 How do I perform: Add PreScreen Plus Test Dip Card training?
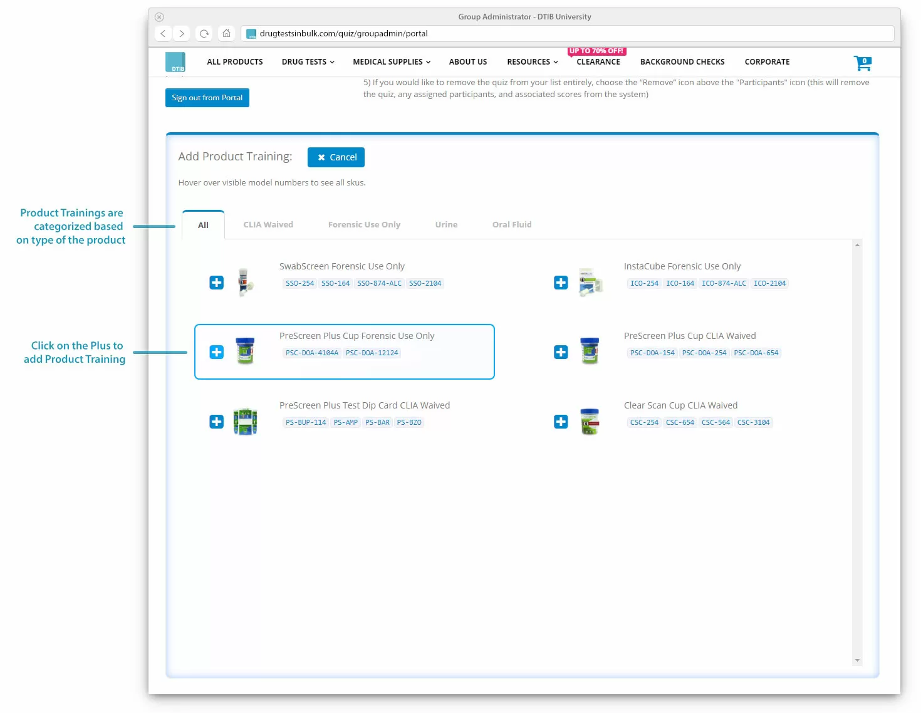click(x=216, y=422)
